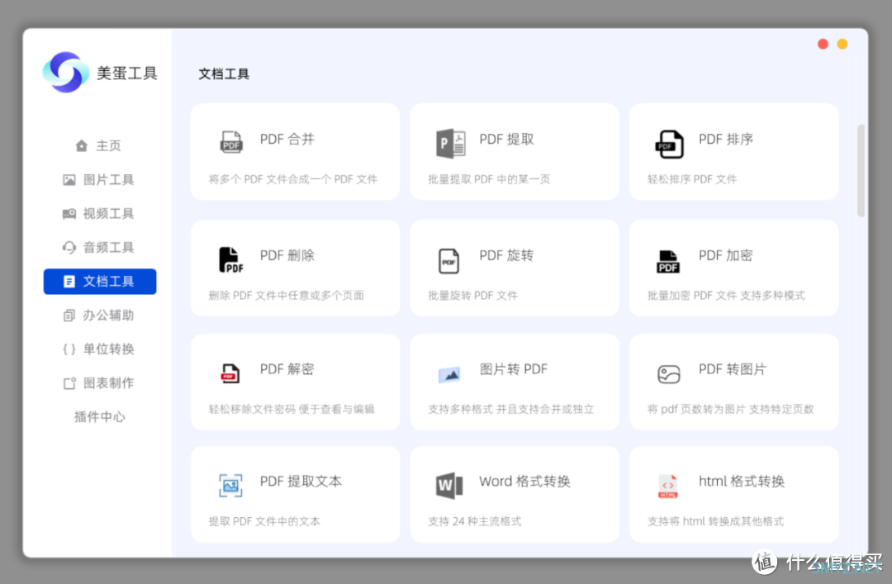Click the 图片转 PDF image icon
This screenshot has height=584, width=892.
pos(449,374)
